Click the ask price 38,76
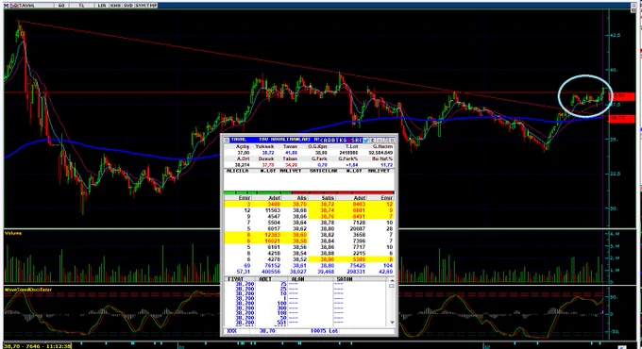642x349 pixels. tap(328, 216)
